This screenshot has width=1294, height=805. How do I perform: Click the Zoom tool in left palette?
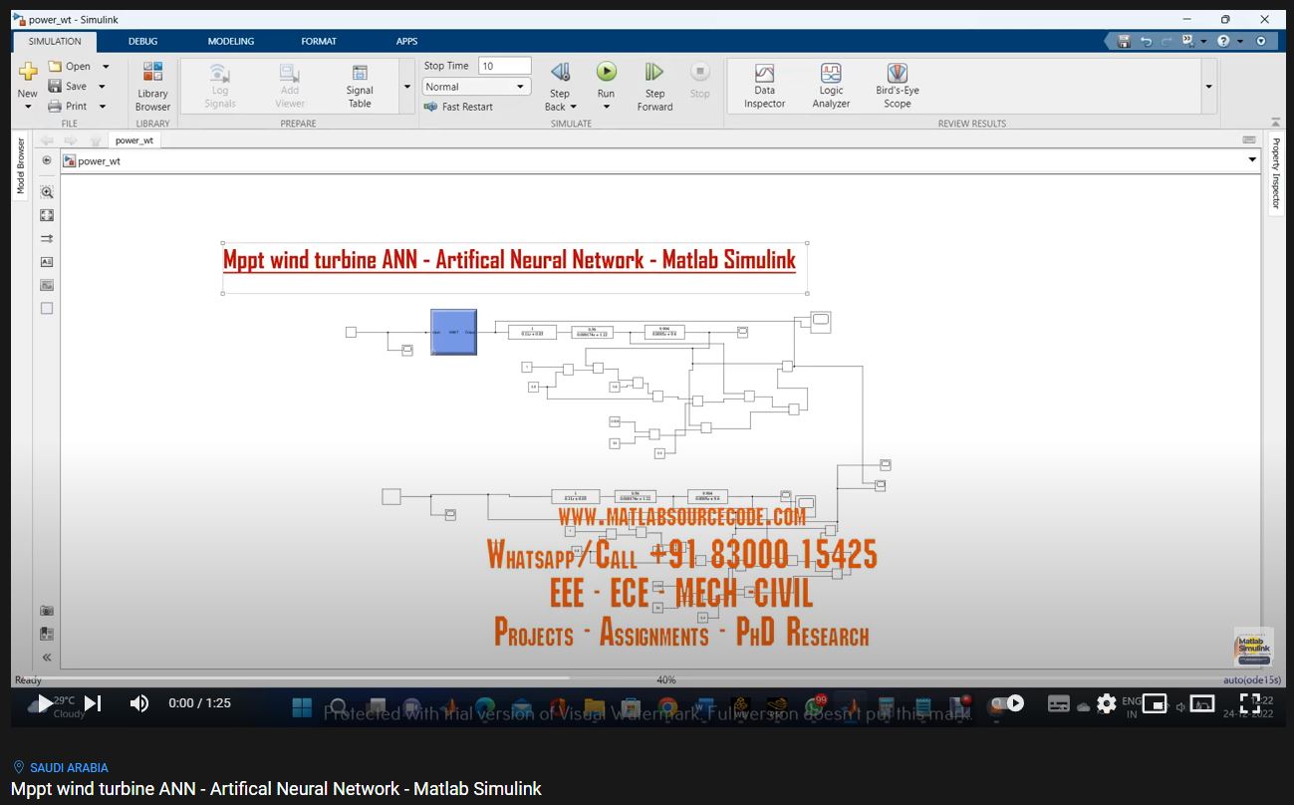pos(47,192)
